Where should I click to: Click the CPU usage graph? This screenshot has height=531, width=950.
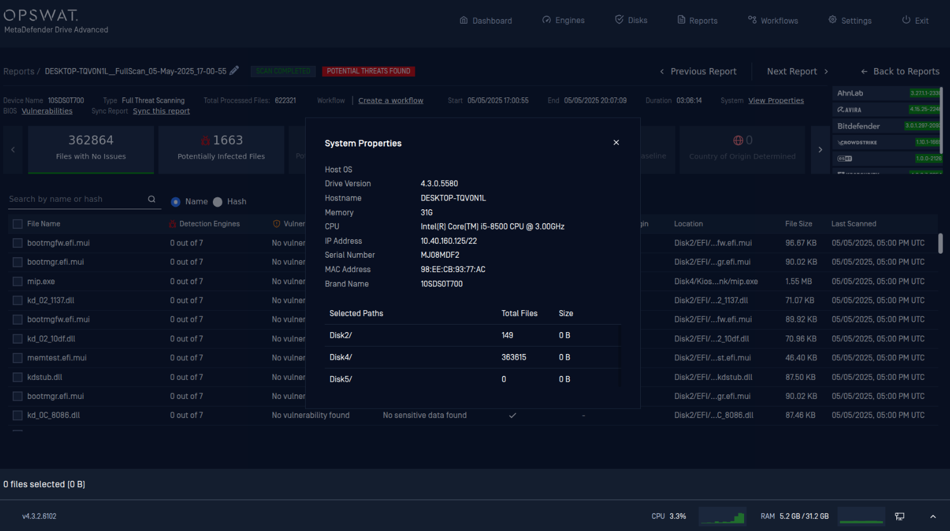point(722,517)
